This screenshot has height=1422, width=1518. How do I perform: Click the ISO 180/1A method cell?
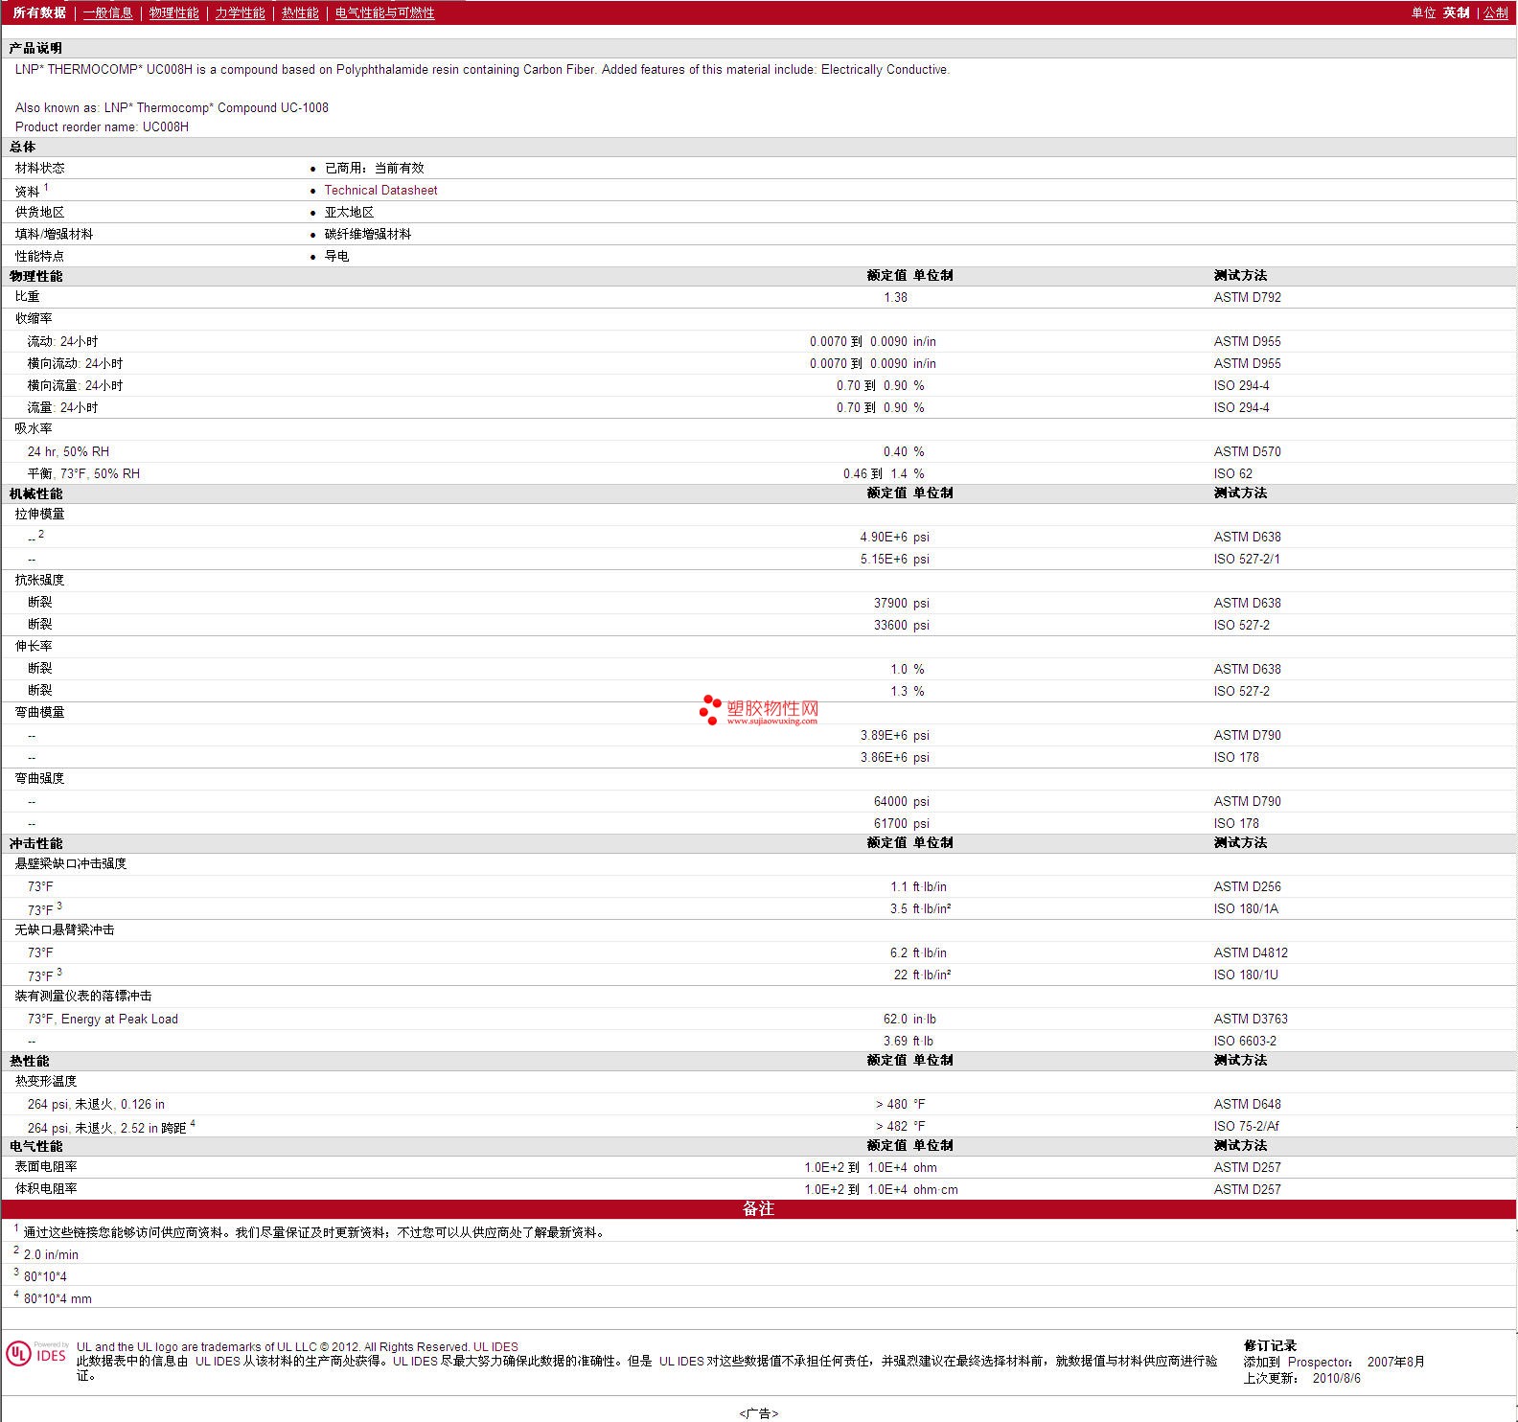pyautogui.click(x=1246, y=908)
